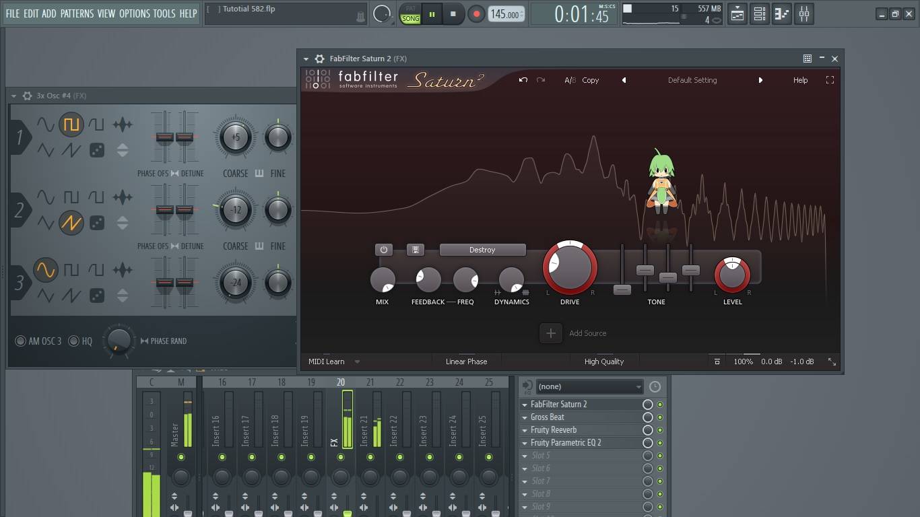Viewport: 920px width, 517px height.
Task: Open the Fruity Parametric EQ 2 slot arrow
Action: [524, 443]
